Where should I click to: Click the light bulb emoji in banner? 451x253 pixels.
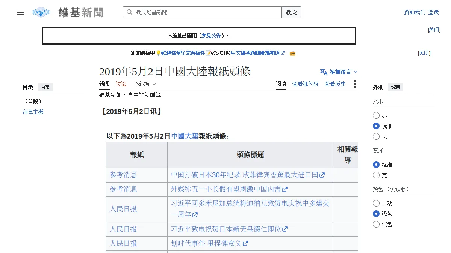pos(158,53)
